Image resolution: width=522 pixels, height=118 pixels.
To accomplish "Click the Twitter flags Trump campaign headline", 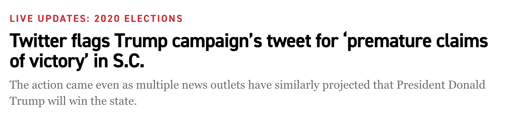I will pyautogui.click(x=249, y=42).
